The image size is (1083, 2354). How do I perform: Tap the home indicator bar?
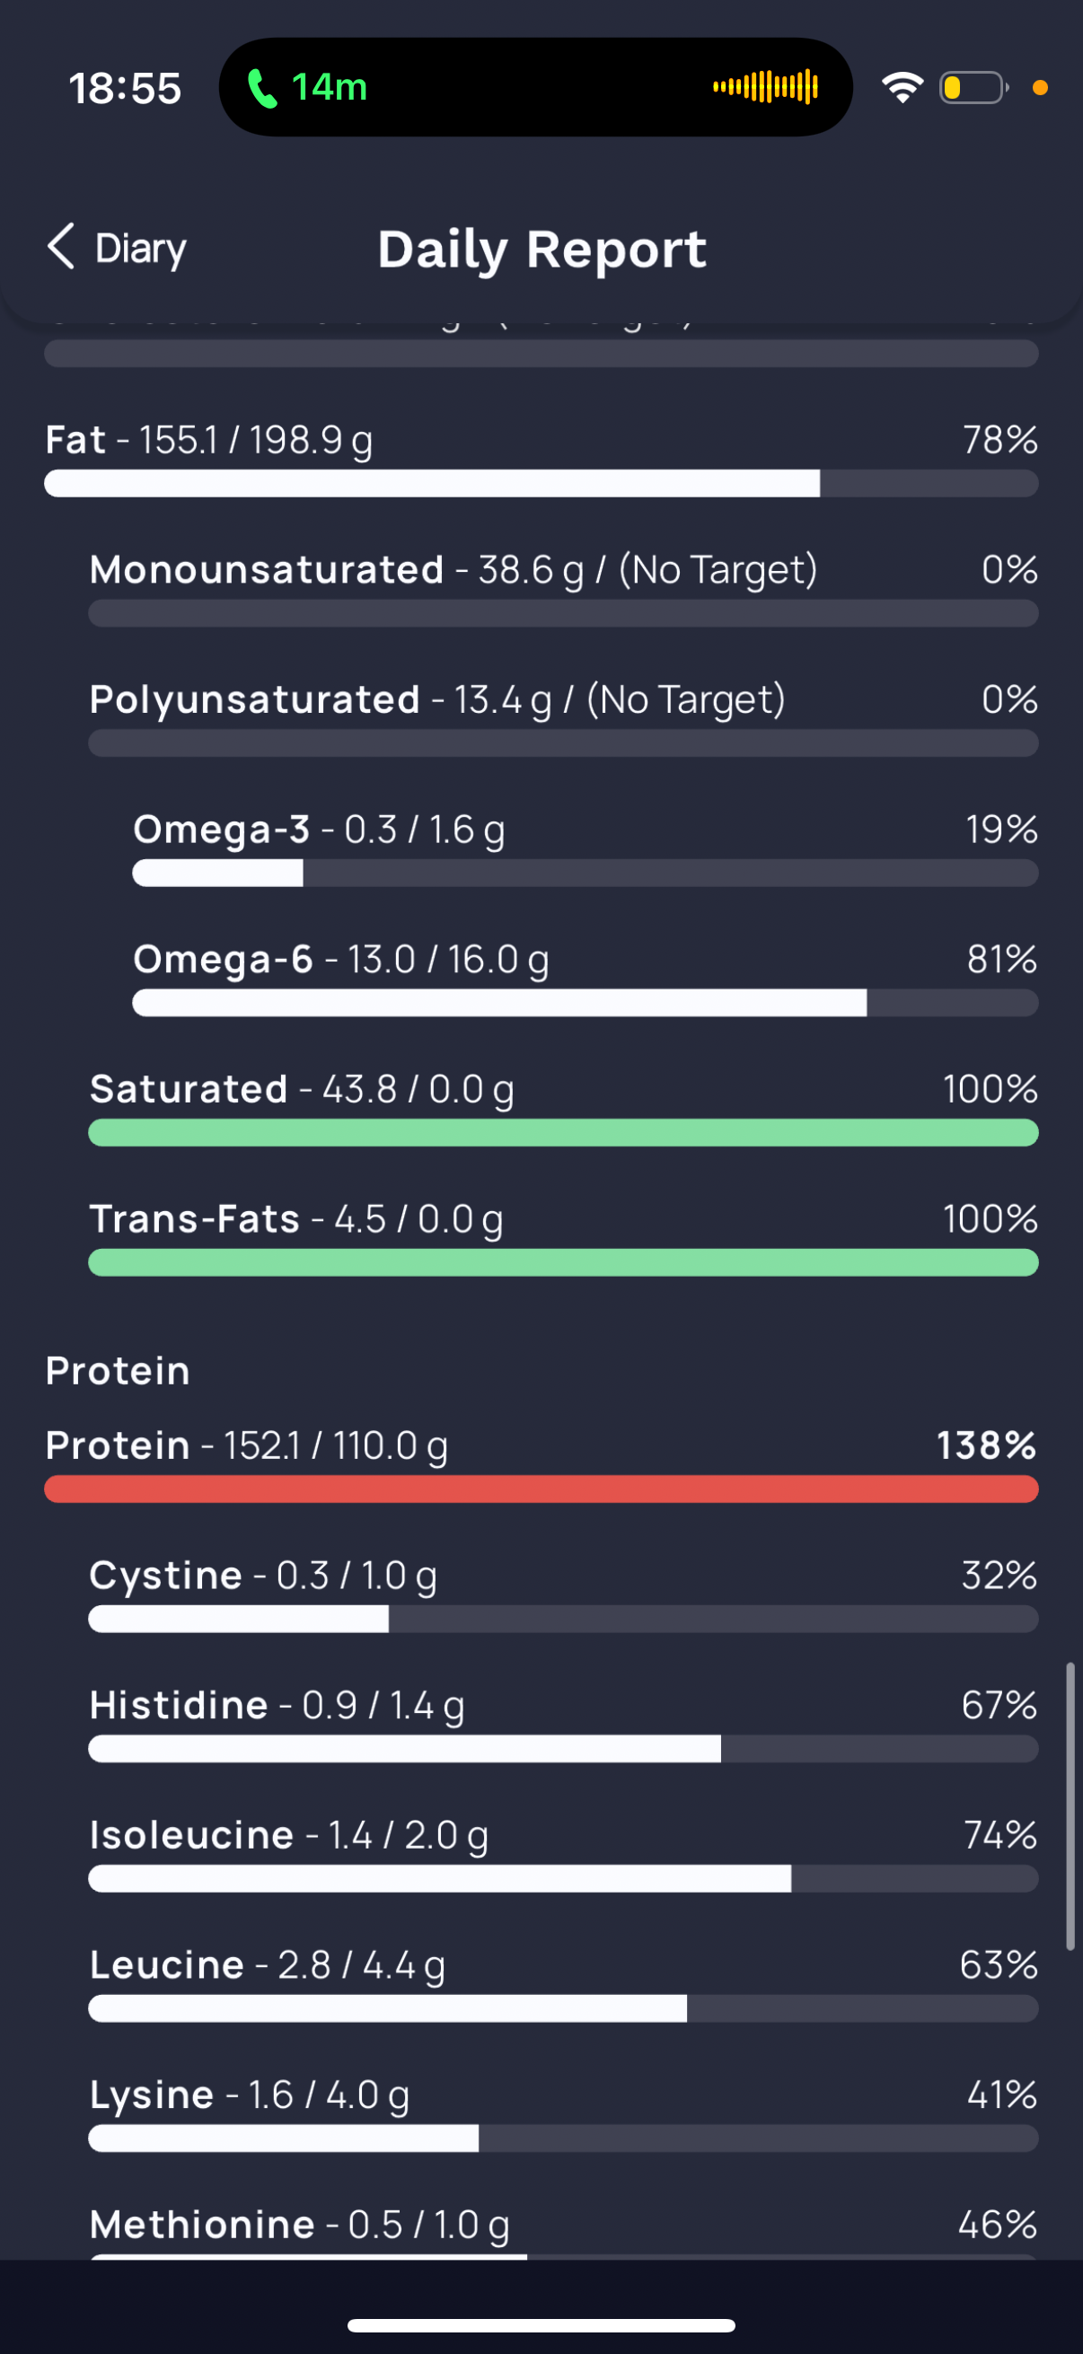coord(541,2325)
